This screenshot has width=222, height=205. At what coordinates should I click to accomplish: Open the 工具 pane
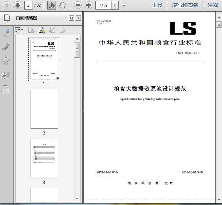[x=157, y=5]
